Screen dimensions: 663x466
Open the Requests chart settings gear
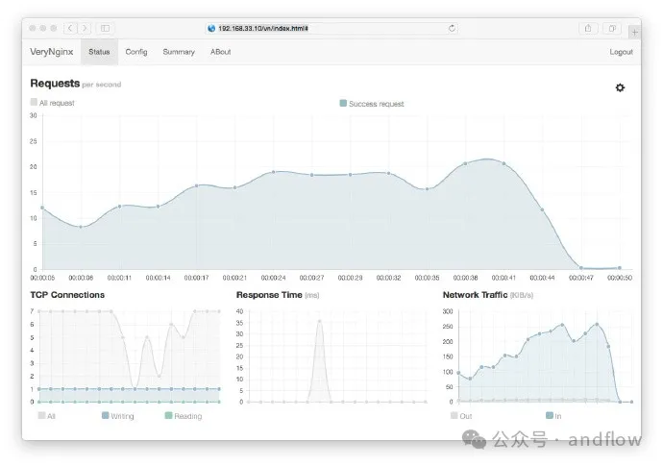tap(620, 87)
